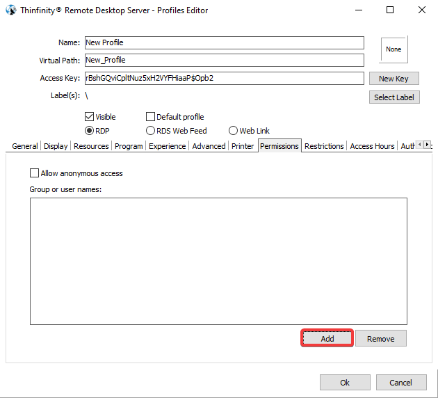This screenshot has width=438, height=398.
Task: Confirm with the Ok button
Action: point(345,383)
